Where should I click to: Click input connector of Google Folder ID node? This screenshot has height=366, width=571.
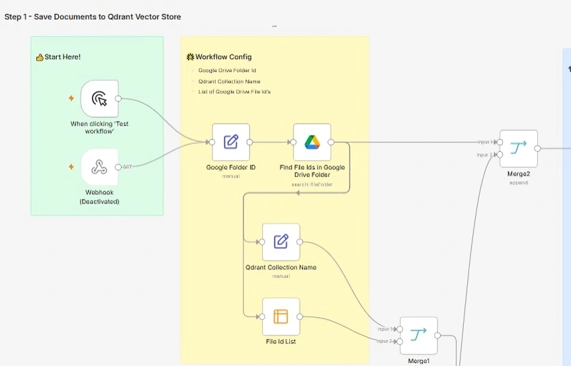pyautogui.click(x=212, y=142)
